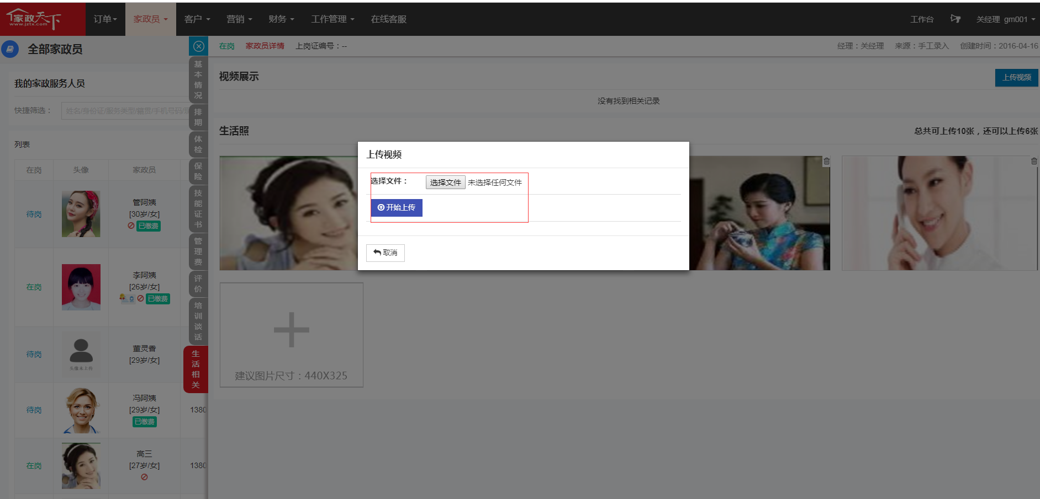The width and height of the screenshot is (1040, 499).
Task: Click the 家政员详情 link
Action: tap(265, 46)
